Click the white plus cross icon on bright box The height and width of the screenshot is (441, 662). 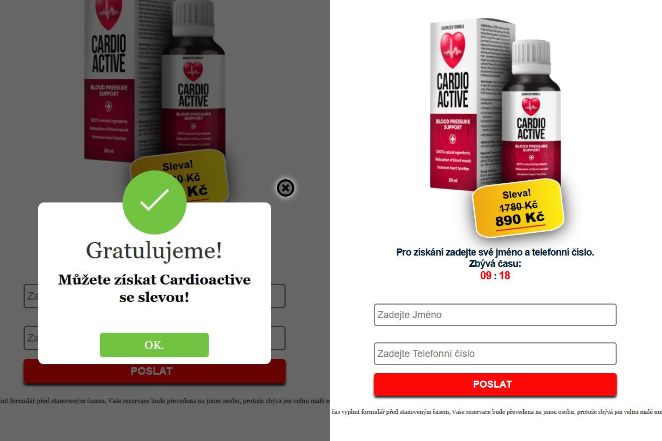point(453,139)
